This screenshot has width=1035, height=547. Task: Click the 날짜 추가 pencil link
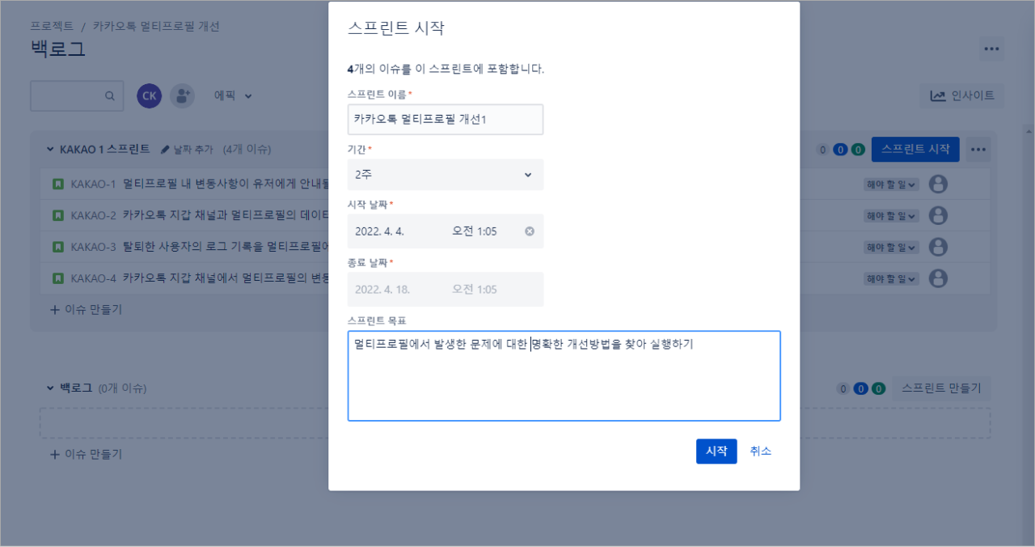pyautogui.click(x=187, y=150)
